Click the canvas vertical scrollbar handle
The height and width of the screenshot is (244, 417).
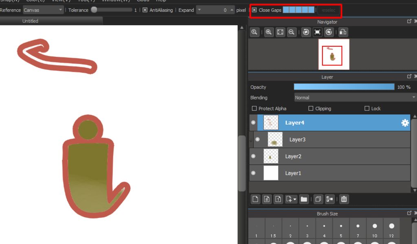point(242,163)
